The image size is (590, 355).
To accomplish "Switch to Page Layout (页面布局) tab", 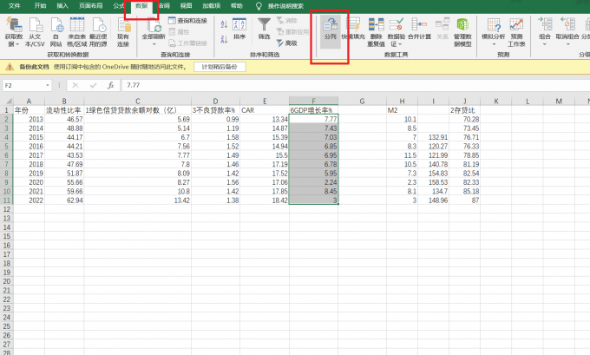I will (91, 6).
